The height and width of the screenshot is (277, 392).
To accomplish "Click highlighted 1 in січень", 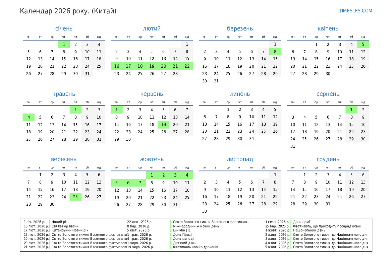I will [x=64, y=45].
